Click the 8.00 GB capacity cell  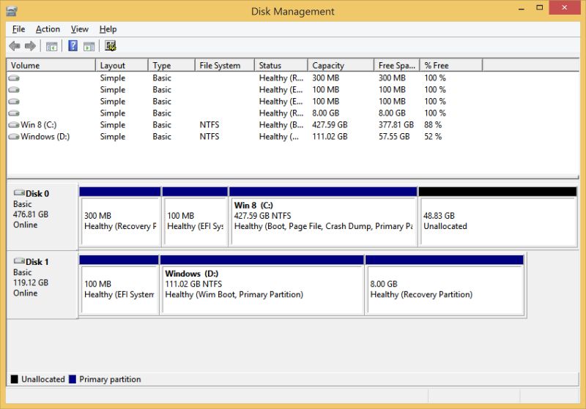pyautogui.click(x=327, y=113)
